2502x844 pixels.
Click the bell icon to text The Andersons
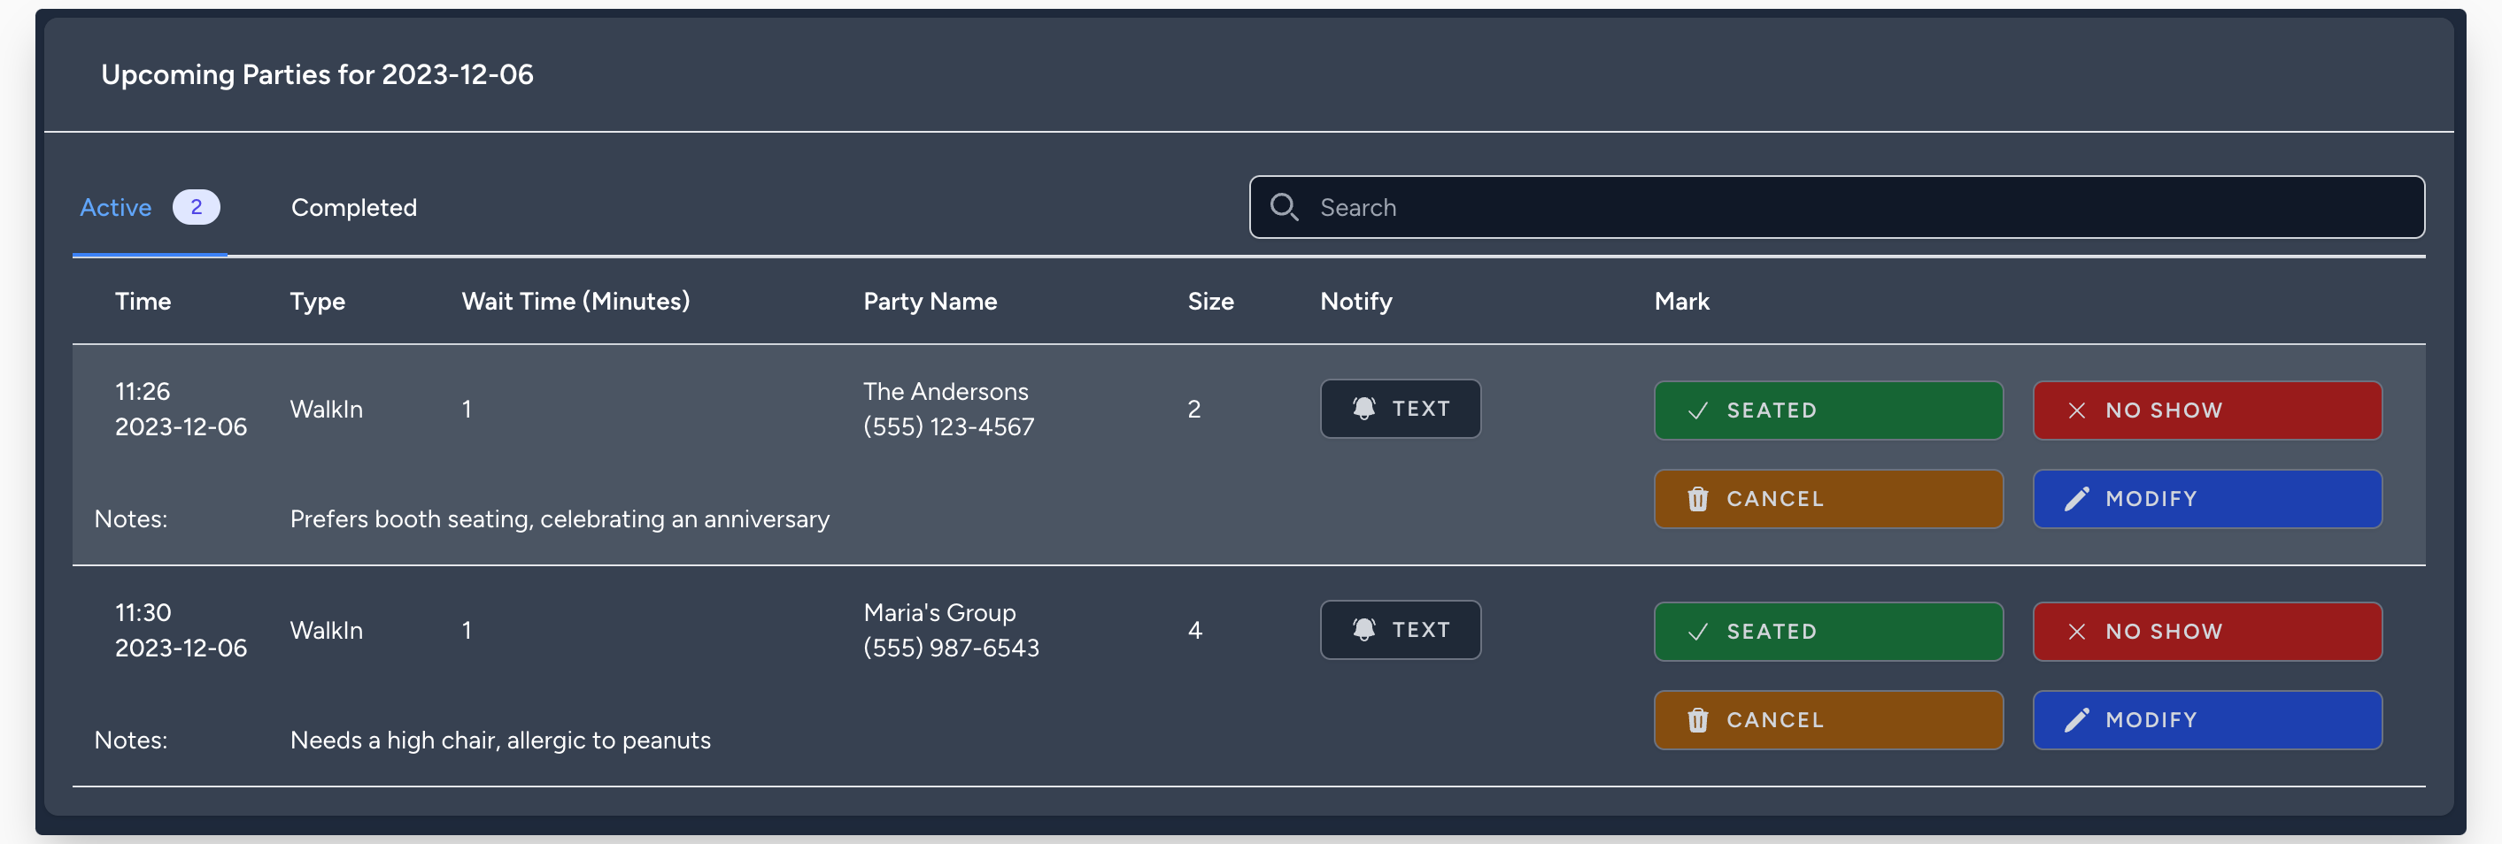[1364, 409]
